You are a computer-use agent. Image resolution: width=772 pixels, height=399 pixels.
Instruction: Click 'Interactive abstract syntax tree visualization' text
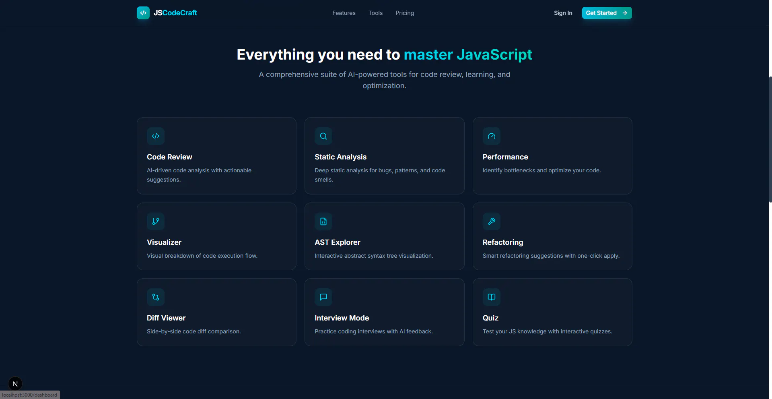click(x=374, y=256)
